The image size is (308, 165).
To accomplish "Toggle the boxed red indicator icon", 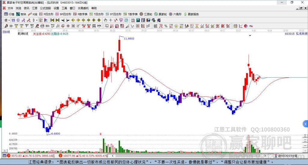I will 41,20.
